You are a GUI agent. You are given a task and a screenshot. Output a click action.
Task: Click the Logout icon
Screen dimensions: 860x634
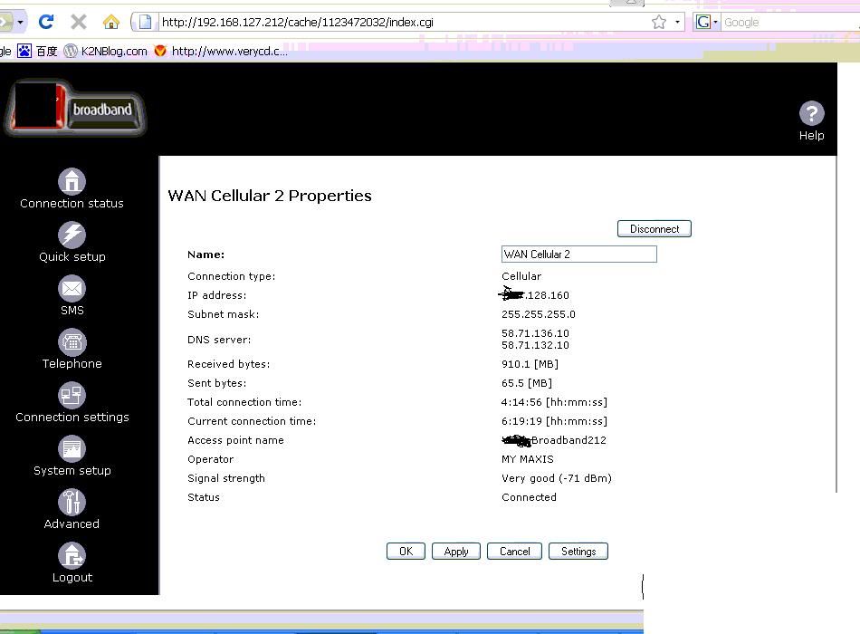[x=72, y=556]
